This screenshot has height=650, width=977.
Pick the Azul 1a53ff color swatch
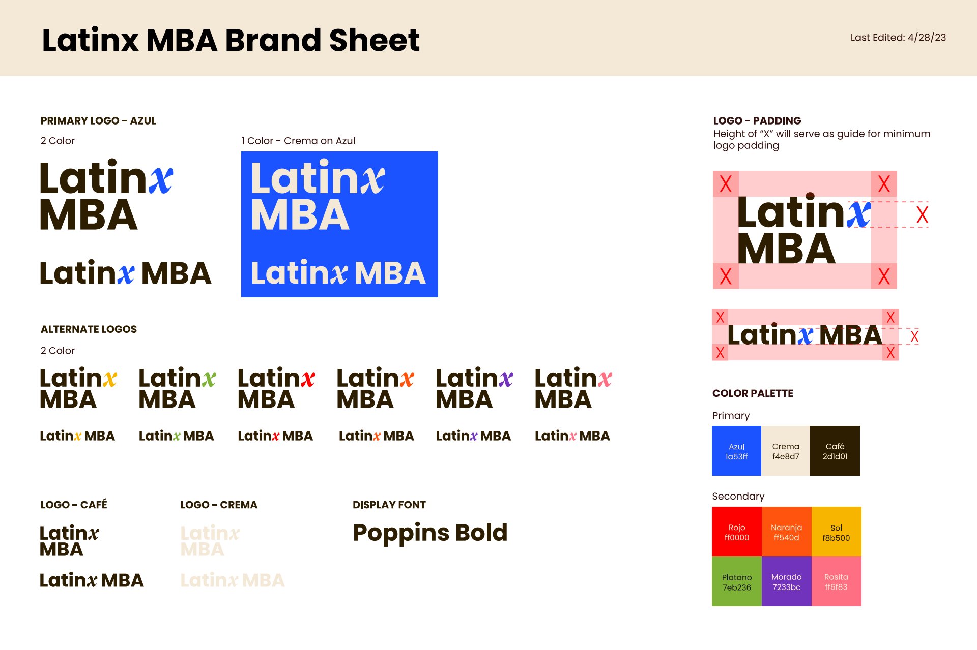click(x=736, y=451)
